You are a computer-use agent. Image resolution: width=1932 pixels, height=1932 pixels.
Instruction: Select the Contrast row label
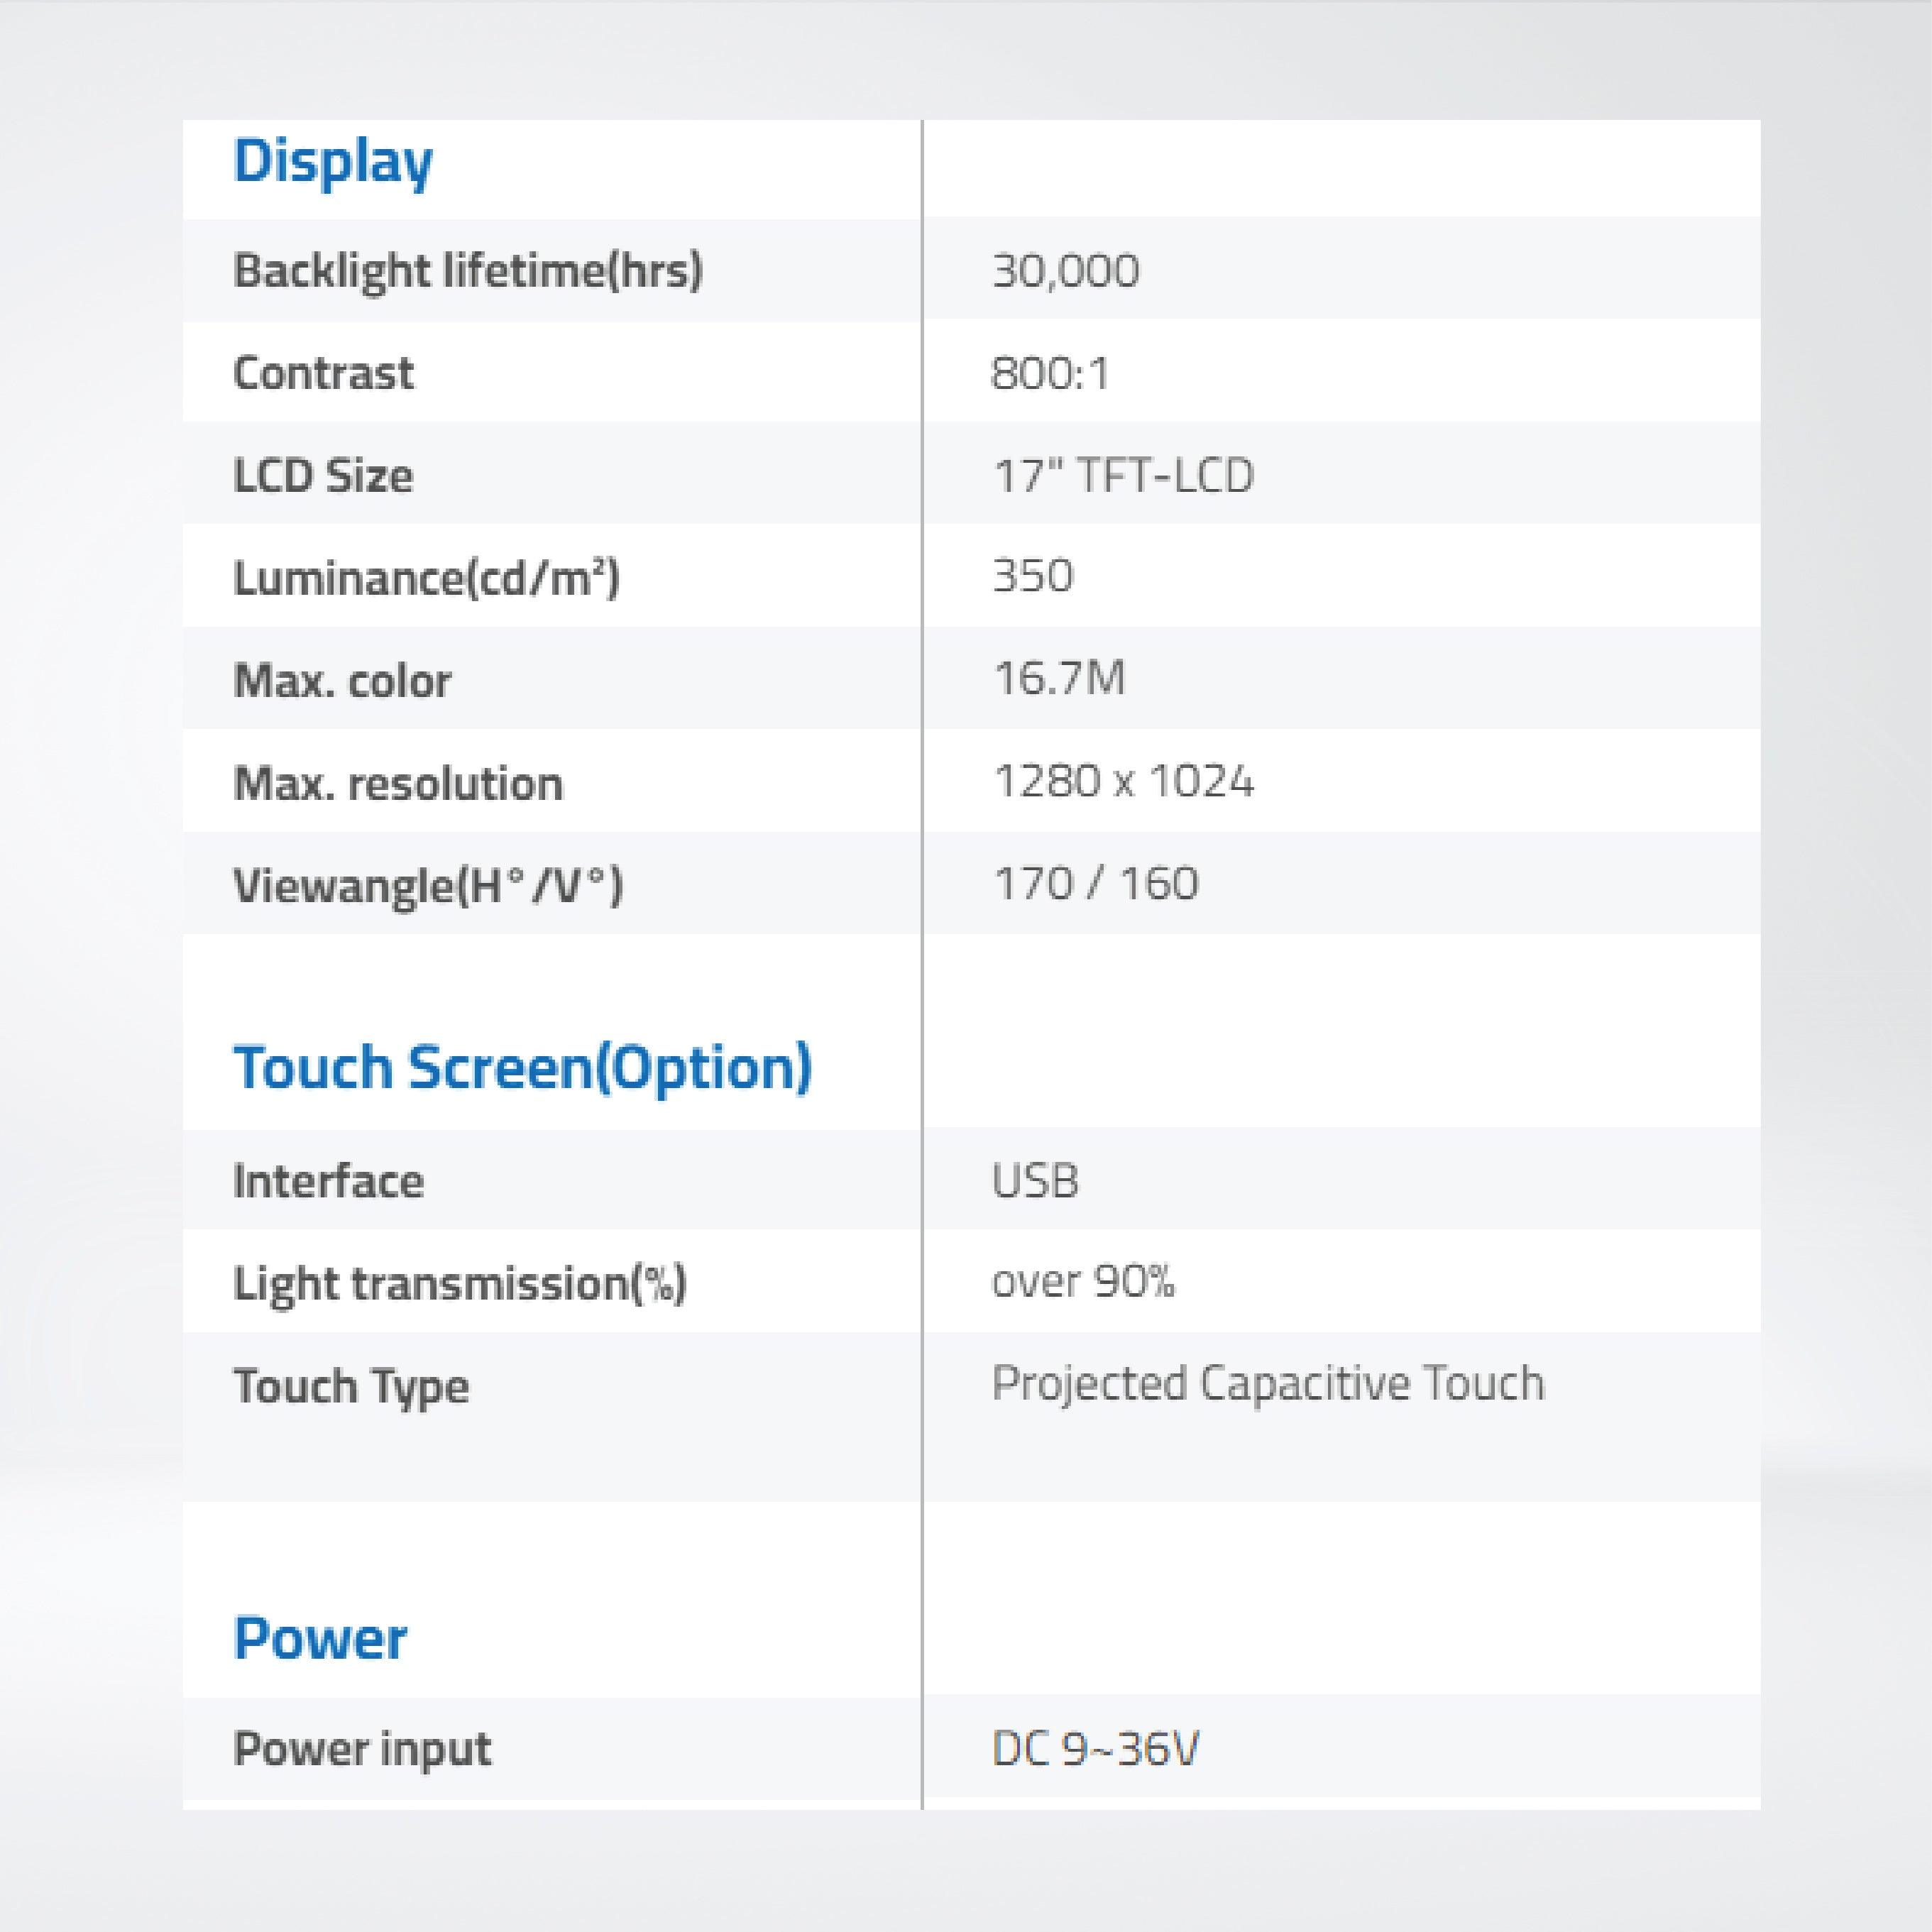(x=323, y=373)
